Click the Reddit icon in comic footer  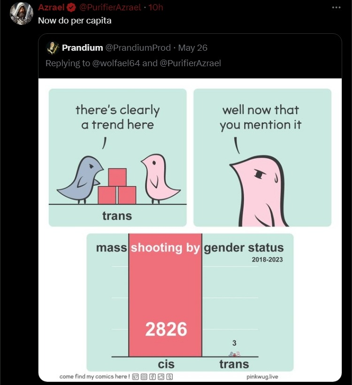161,377
